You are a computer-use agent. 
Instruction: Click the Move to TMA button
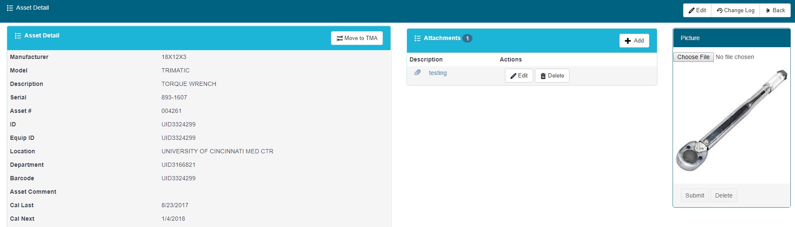tap(357, 38)
